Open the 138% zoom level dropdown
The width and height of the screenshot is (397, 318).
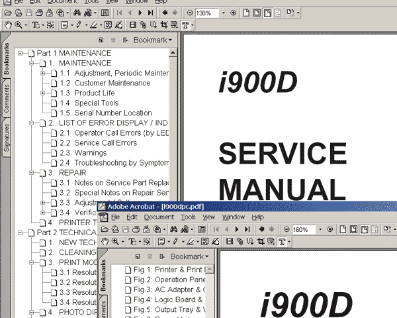(x=224, y=13)
